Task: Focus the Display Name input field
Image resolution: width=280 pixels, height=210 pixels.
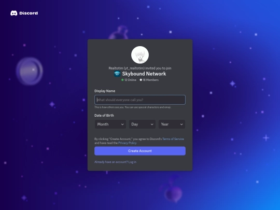Action: (140, 100)
